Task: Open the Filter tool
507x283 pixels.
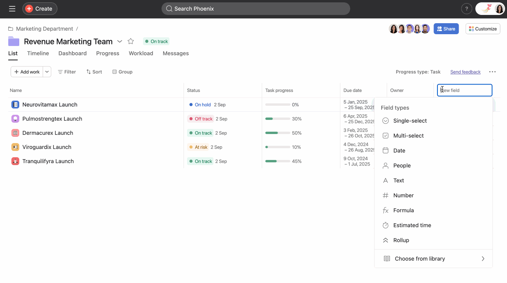Action: point(67,72)
